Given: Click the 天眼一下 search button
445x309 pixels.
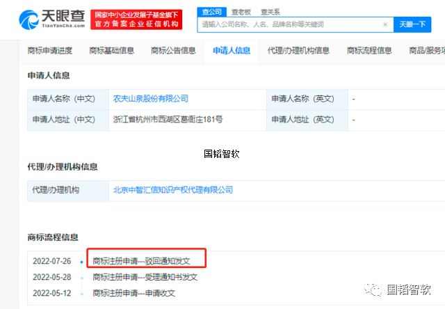Looking at the screenshot, I should point(412,24).
